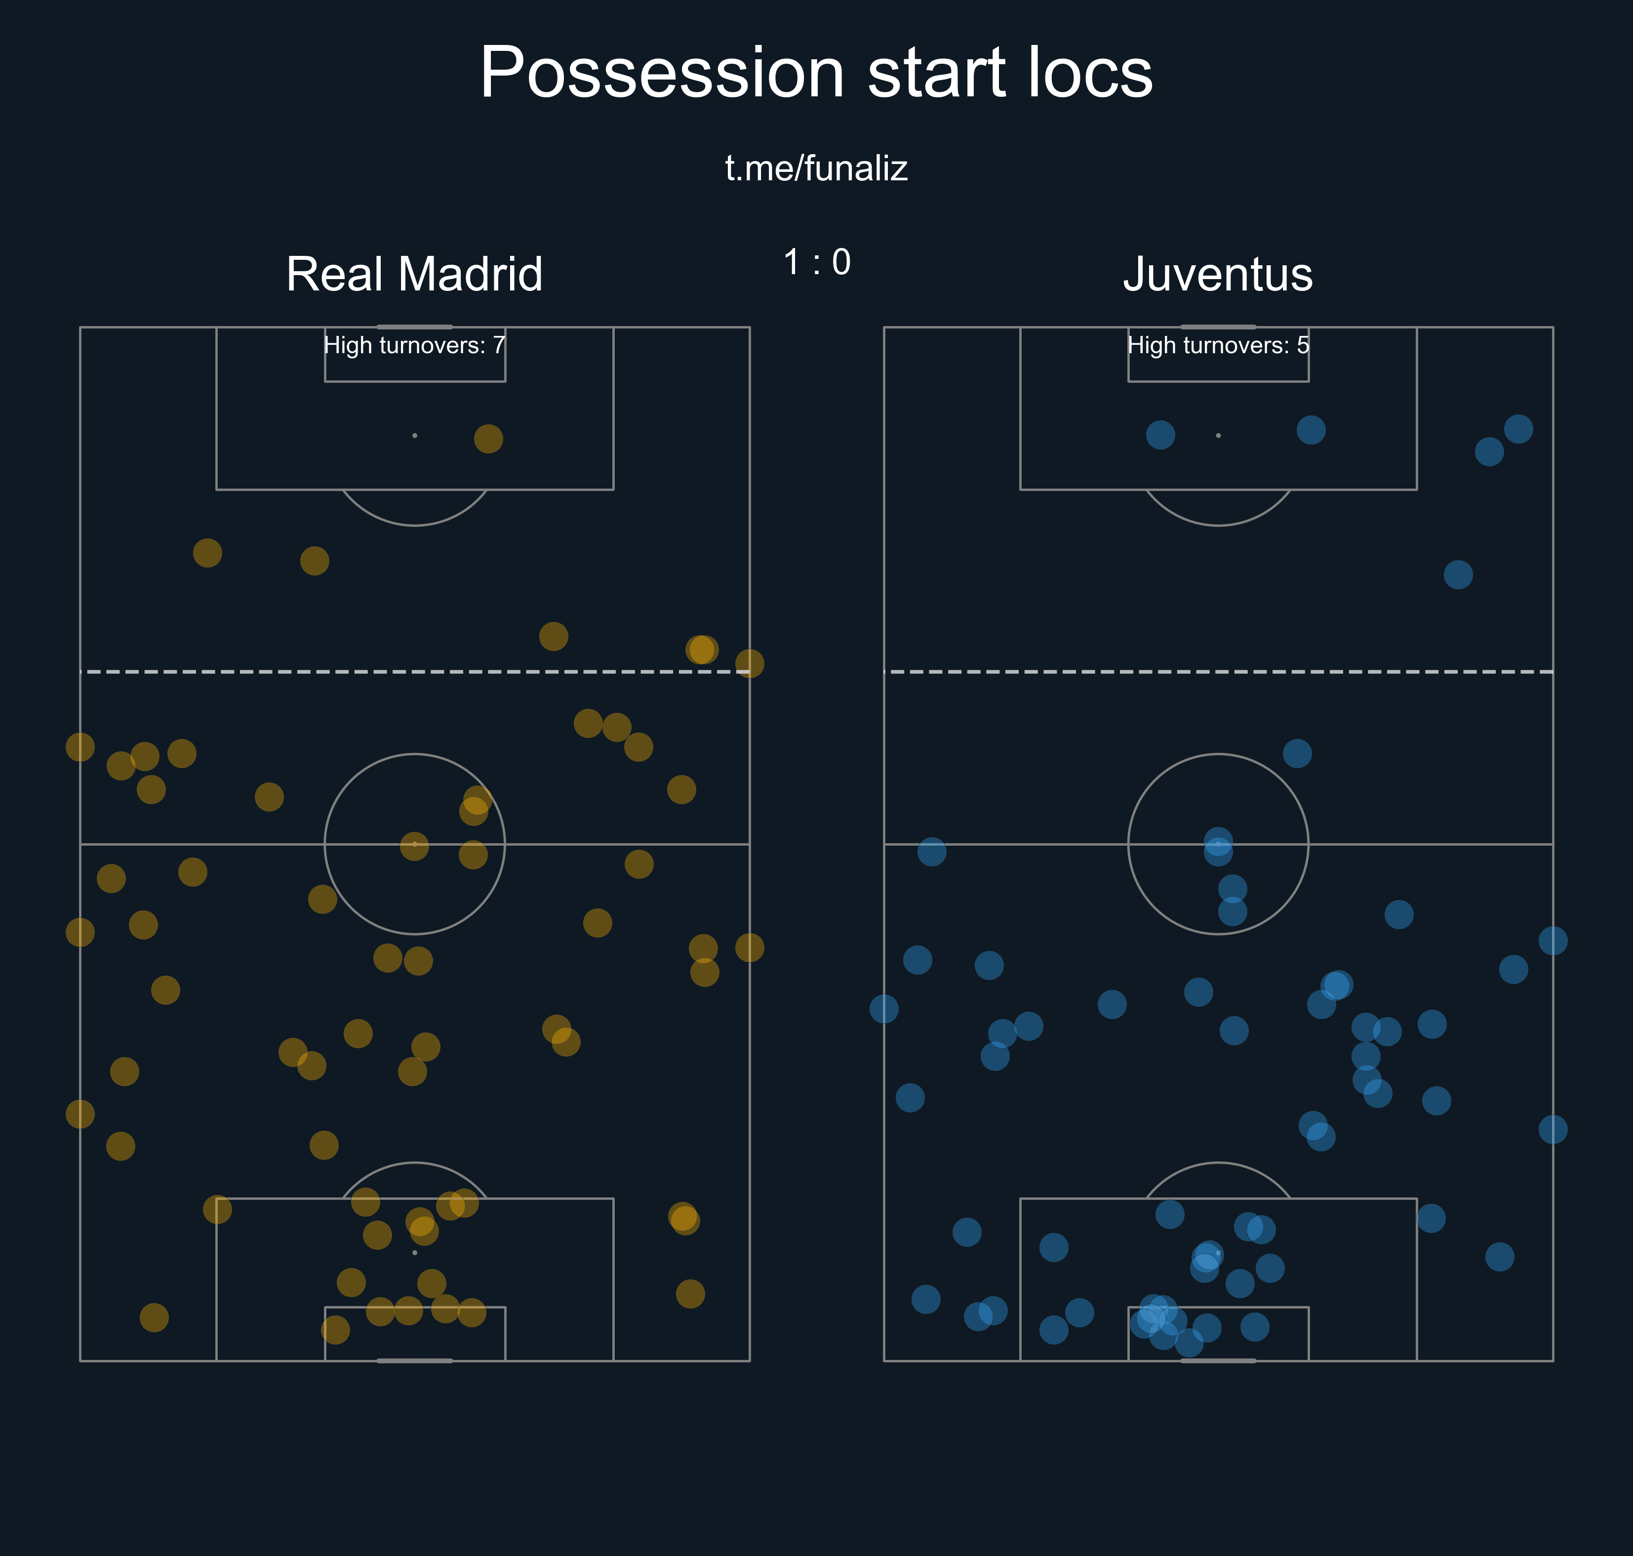Click the Juventus dot left of top penalty spot

coord(1160,435)
